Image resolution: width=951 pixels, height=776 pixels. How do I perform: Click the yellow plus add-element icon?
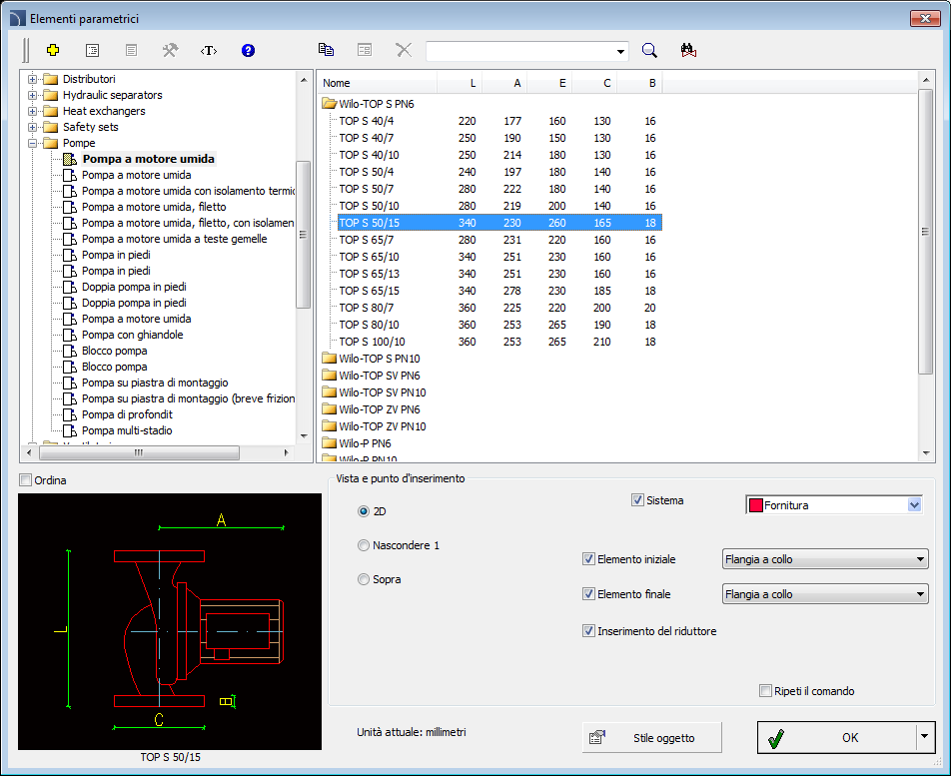tap(53, 50)
